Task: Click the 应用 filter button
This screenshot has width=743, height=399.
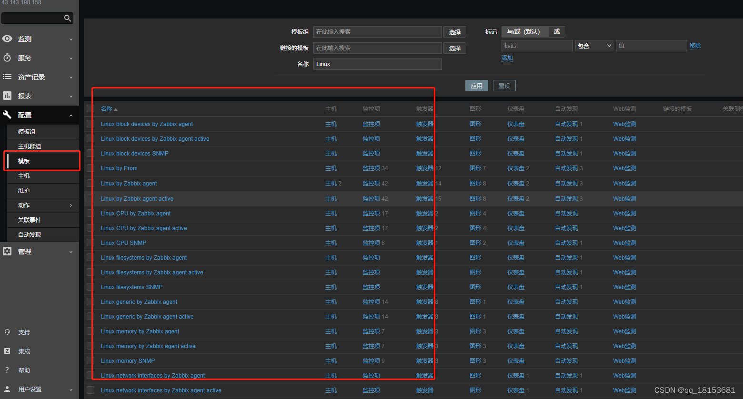Action: (x=477, y=86)
